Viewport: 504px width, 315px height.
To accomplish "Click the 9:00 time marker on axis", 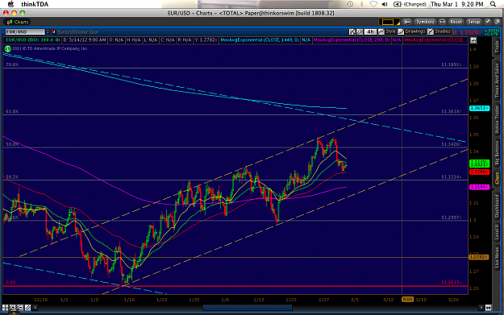I will point(407,299).
